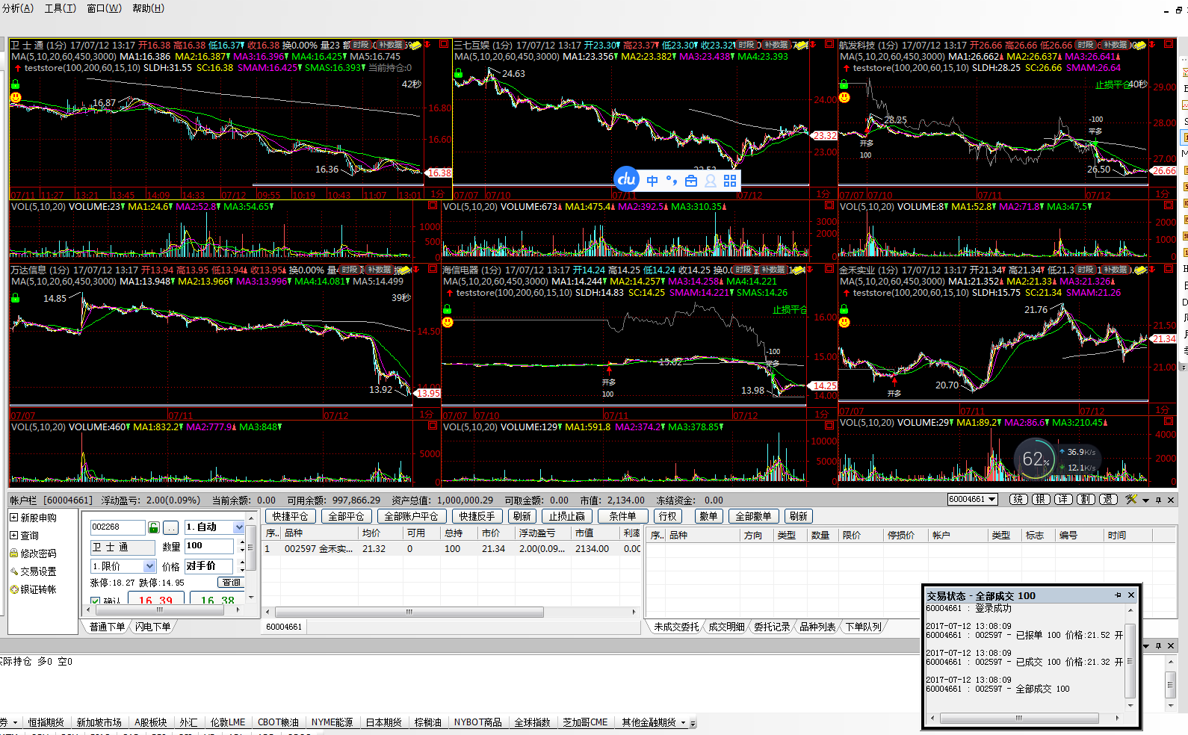Click the red 16.39 buy price button
Screen dimensions: 1188x735
[155, 599]
